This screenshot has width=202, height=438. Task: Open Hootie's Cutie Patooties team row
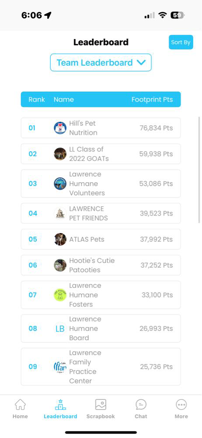pos(101,265)
